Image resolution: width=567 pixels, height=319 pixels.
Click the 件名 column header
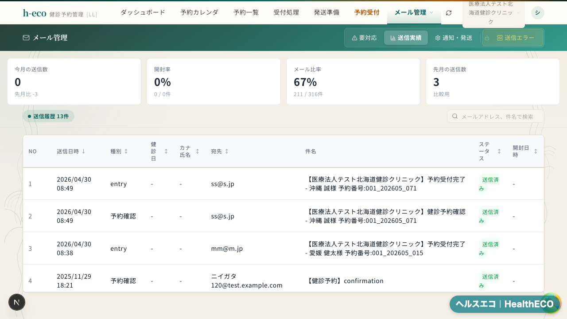[311, 151]
